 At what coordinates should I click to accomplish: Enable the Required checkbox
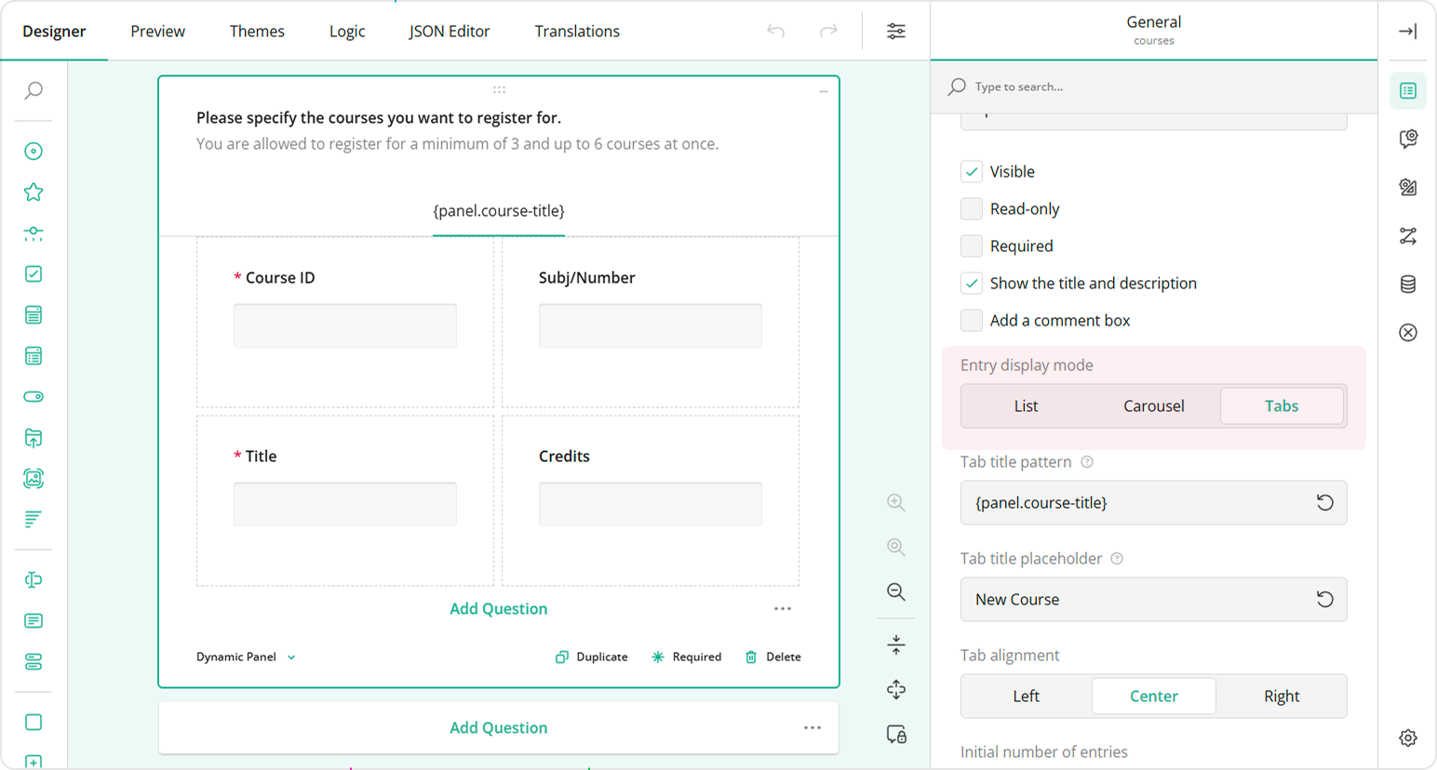coord(972,246)
